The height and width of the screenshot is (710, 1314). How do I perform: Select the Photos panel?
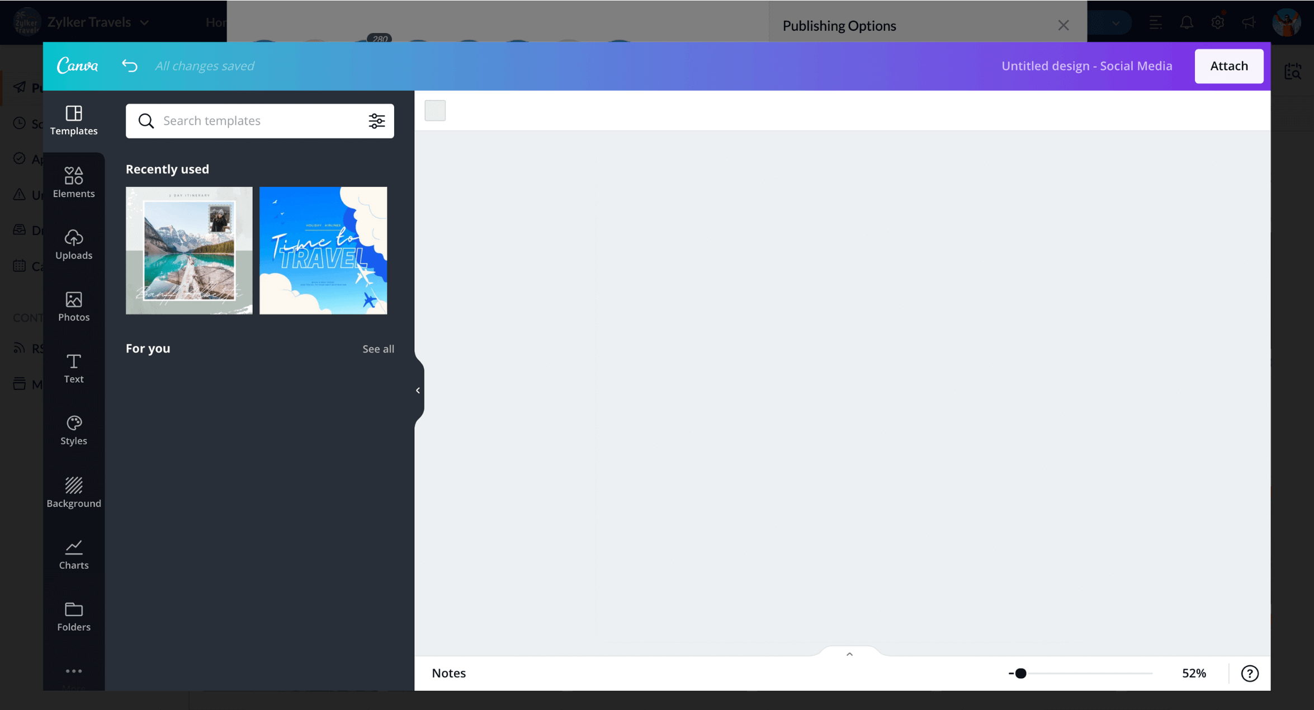73,306
